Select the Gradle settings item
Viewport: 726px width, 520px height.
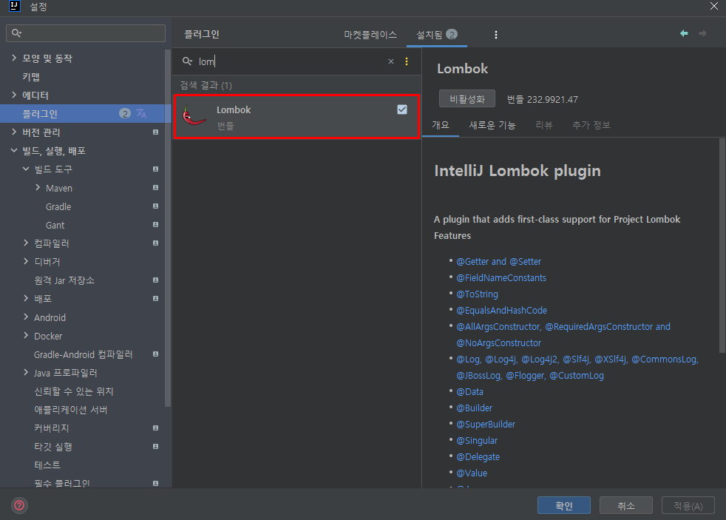(x=58, y=206)
